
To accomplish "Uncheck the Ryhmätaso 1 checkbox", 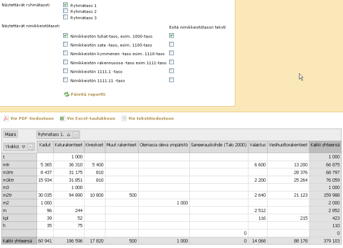I will (x=65, y=5).
